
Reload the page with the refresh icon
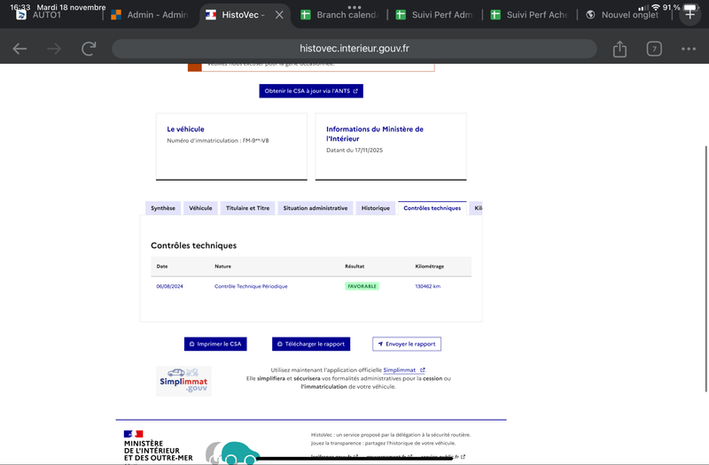pos(89,49)
